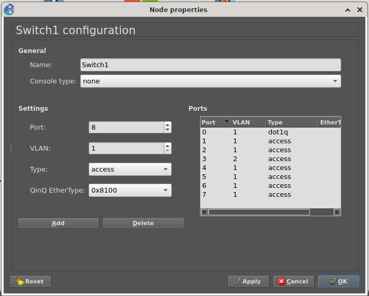Roll up the window using title bar arrow

(x=347, y=9)
